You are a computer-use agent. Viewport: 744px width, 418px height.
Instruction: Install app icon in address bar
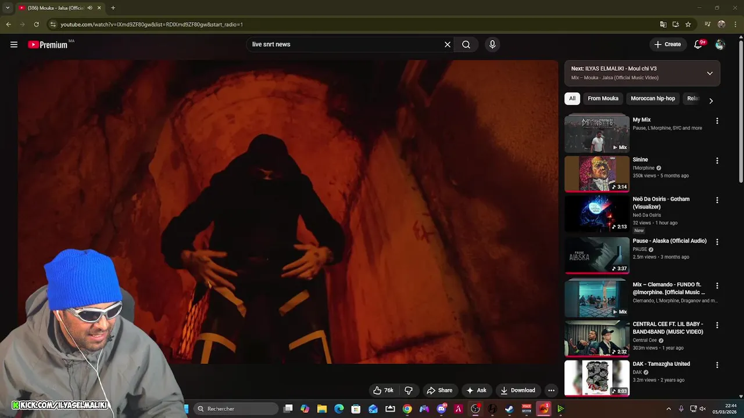[675, 24]
